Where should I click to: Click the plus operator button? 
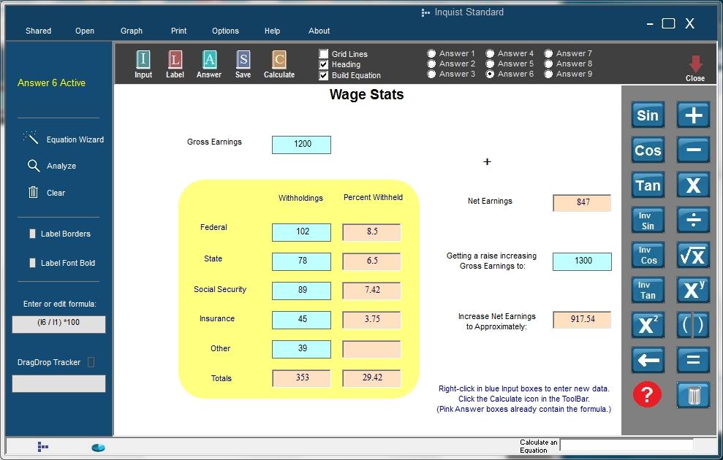pyautogui.click(x=693, y=115)
